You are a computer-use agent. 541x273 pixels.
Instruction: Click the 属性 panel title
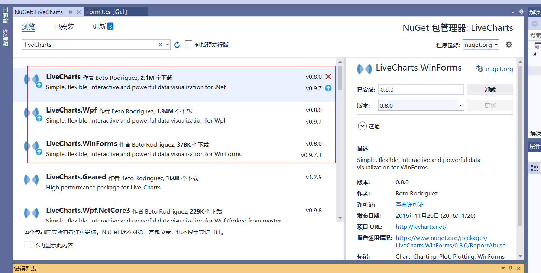[x=535, y=147]
